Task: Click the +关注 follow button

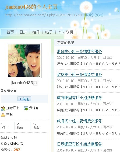Action: (x=24, y=99)
